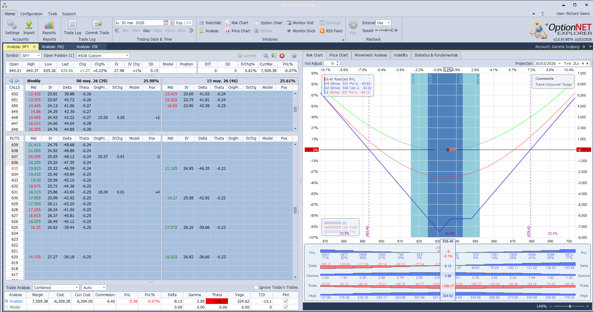Image resolution: width=593 pixels, height=312 pixels.
Task: Open the Monitor Grid window
Action: click(300, 23)
